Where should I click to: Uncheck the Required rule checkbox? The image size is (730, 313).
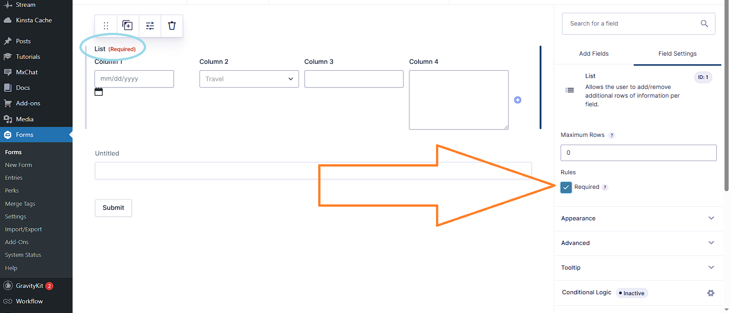[x=566, y=187]
